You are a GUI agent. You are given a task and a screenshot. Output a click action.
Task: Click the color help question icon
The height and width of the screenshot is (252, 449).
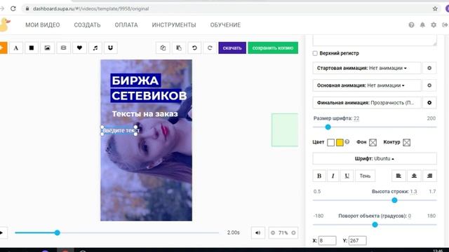click(347, 141)
